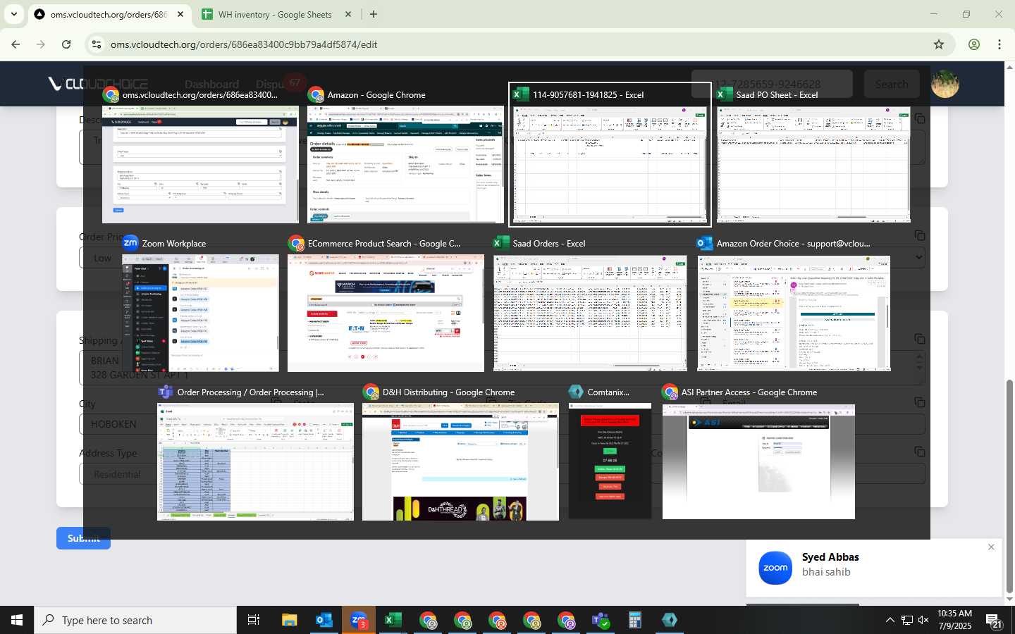Switch to the oms.vcloudtech.org orders window thumbnail

point(200,165)
